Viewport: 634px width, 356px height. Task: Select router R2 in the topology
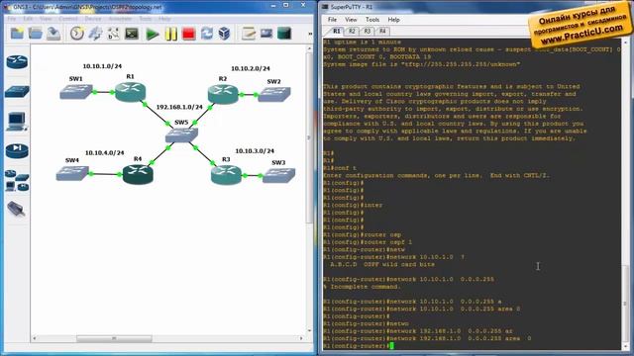point(223,94)
